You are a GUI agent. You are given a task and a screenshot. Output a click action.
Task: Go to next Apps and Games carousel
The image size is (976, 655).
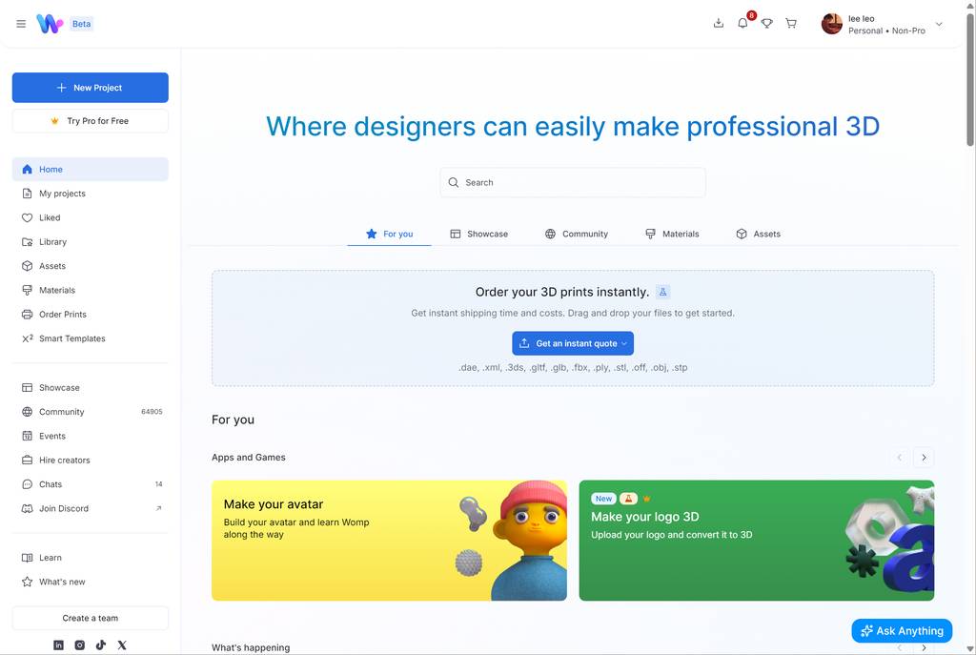924,458
